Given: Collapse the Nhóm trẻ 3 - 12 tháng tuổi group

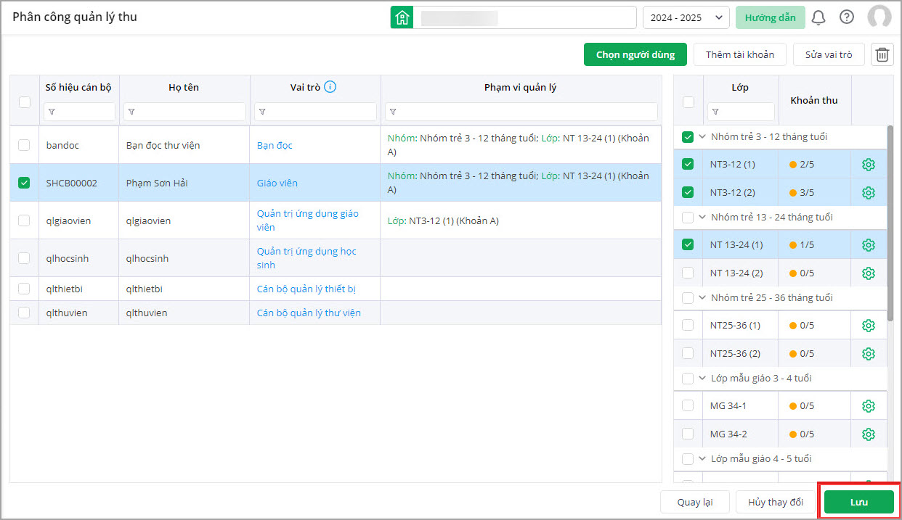Looking at the screenshot, I should (x=702, y=137).
